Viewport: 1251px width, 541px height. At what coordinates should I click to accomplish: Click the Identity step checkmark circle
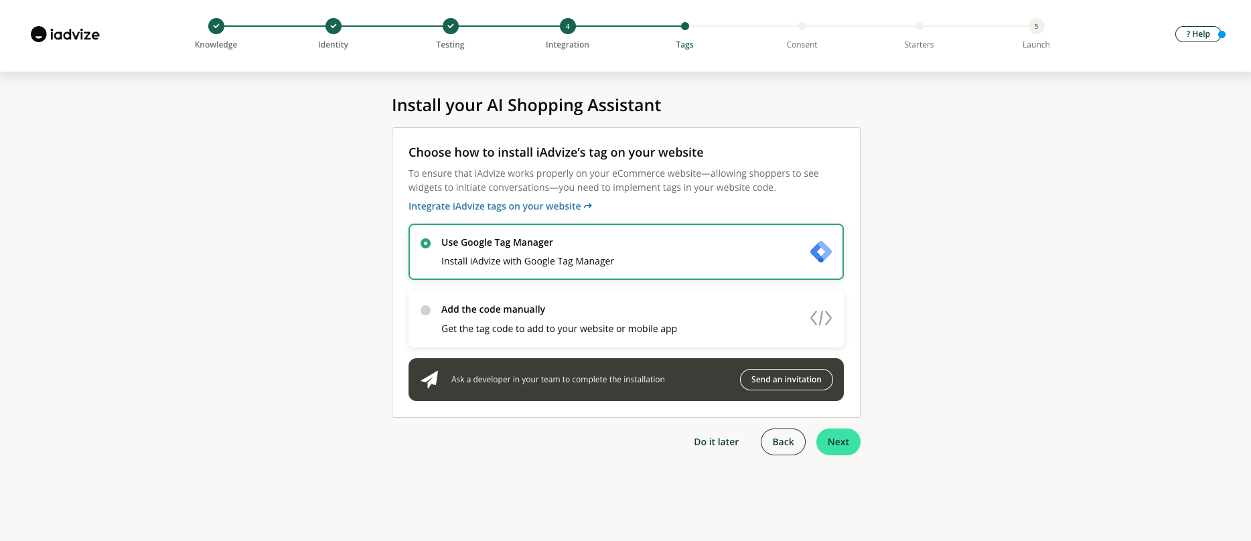point(333,26)
